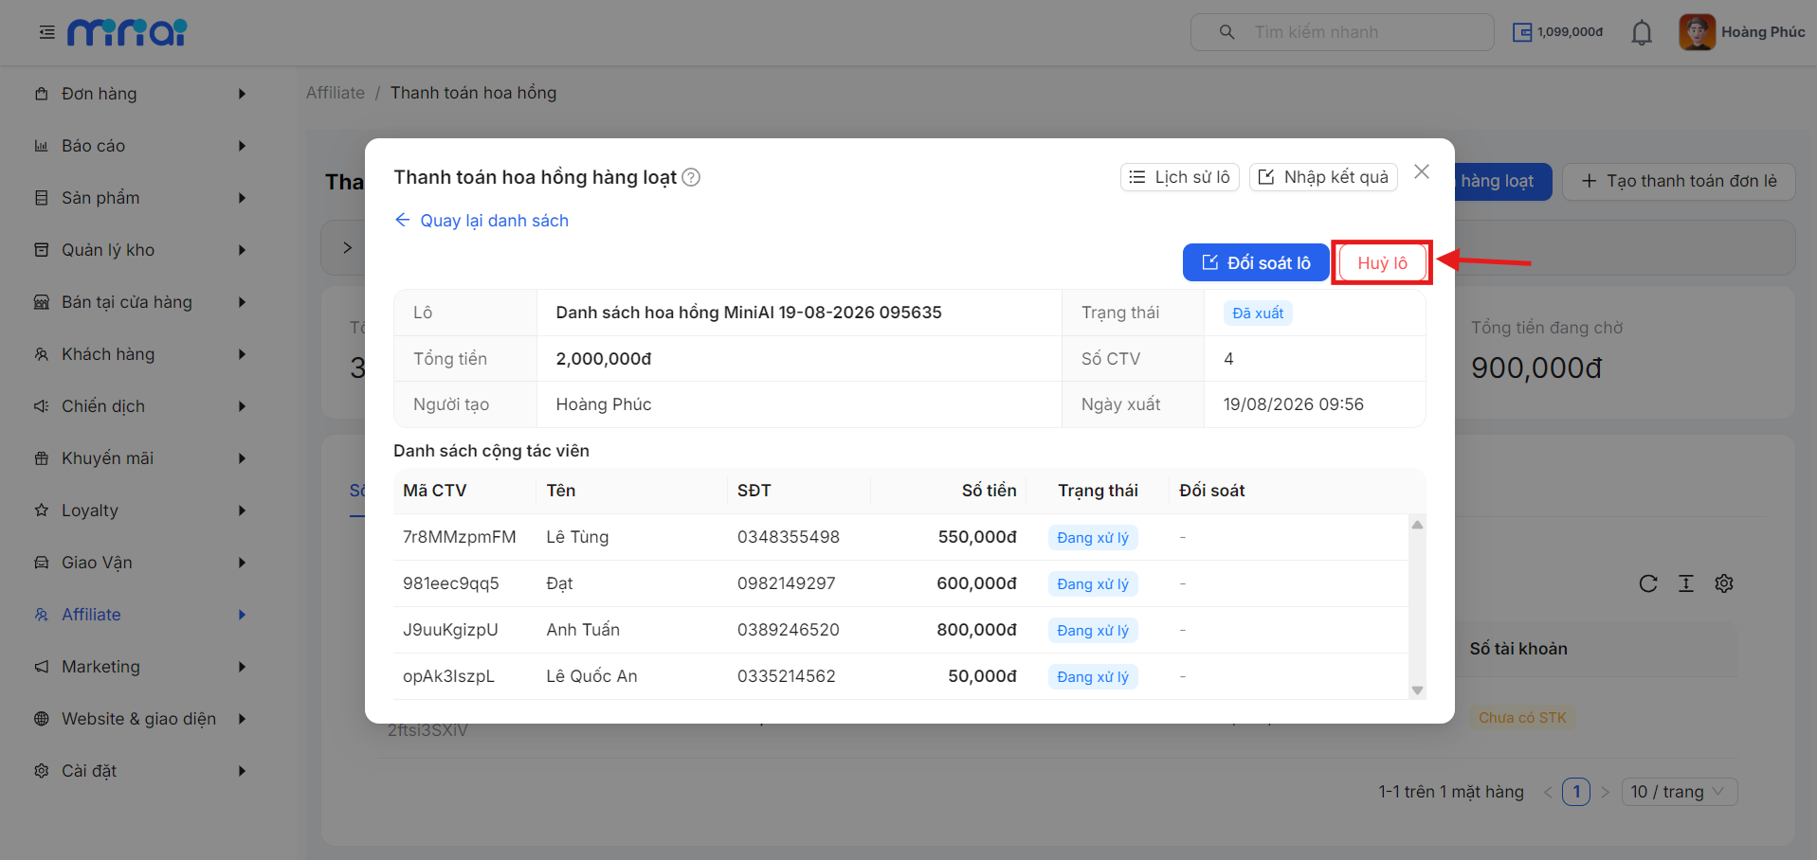Click the Đối soát lô button
This screenshot has width=1817, height=860.
[x=1256, y=262]
